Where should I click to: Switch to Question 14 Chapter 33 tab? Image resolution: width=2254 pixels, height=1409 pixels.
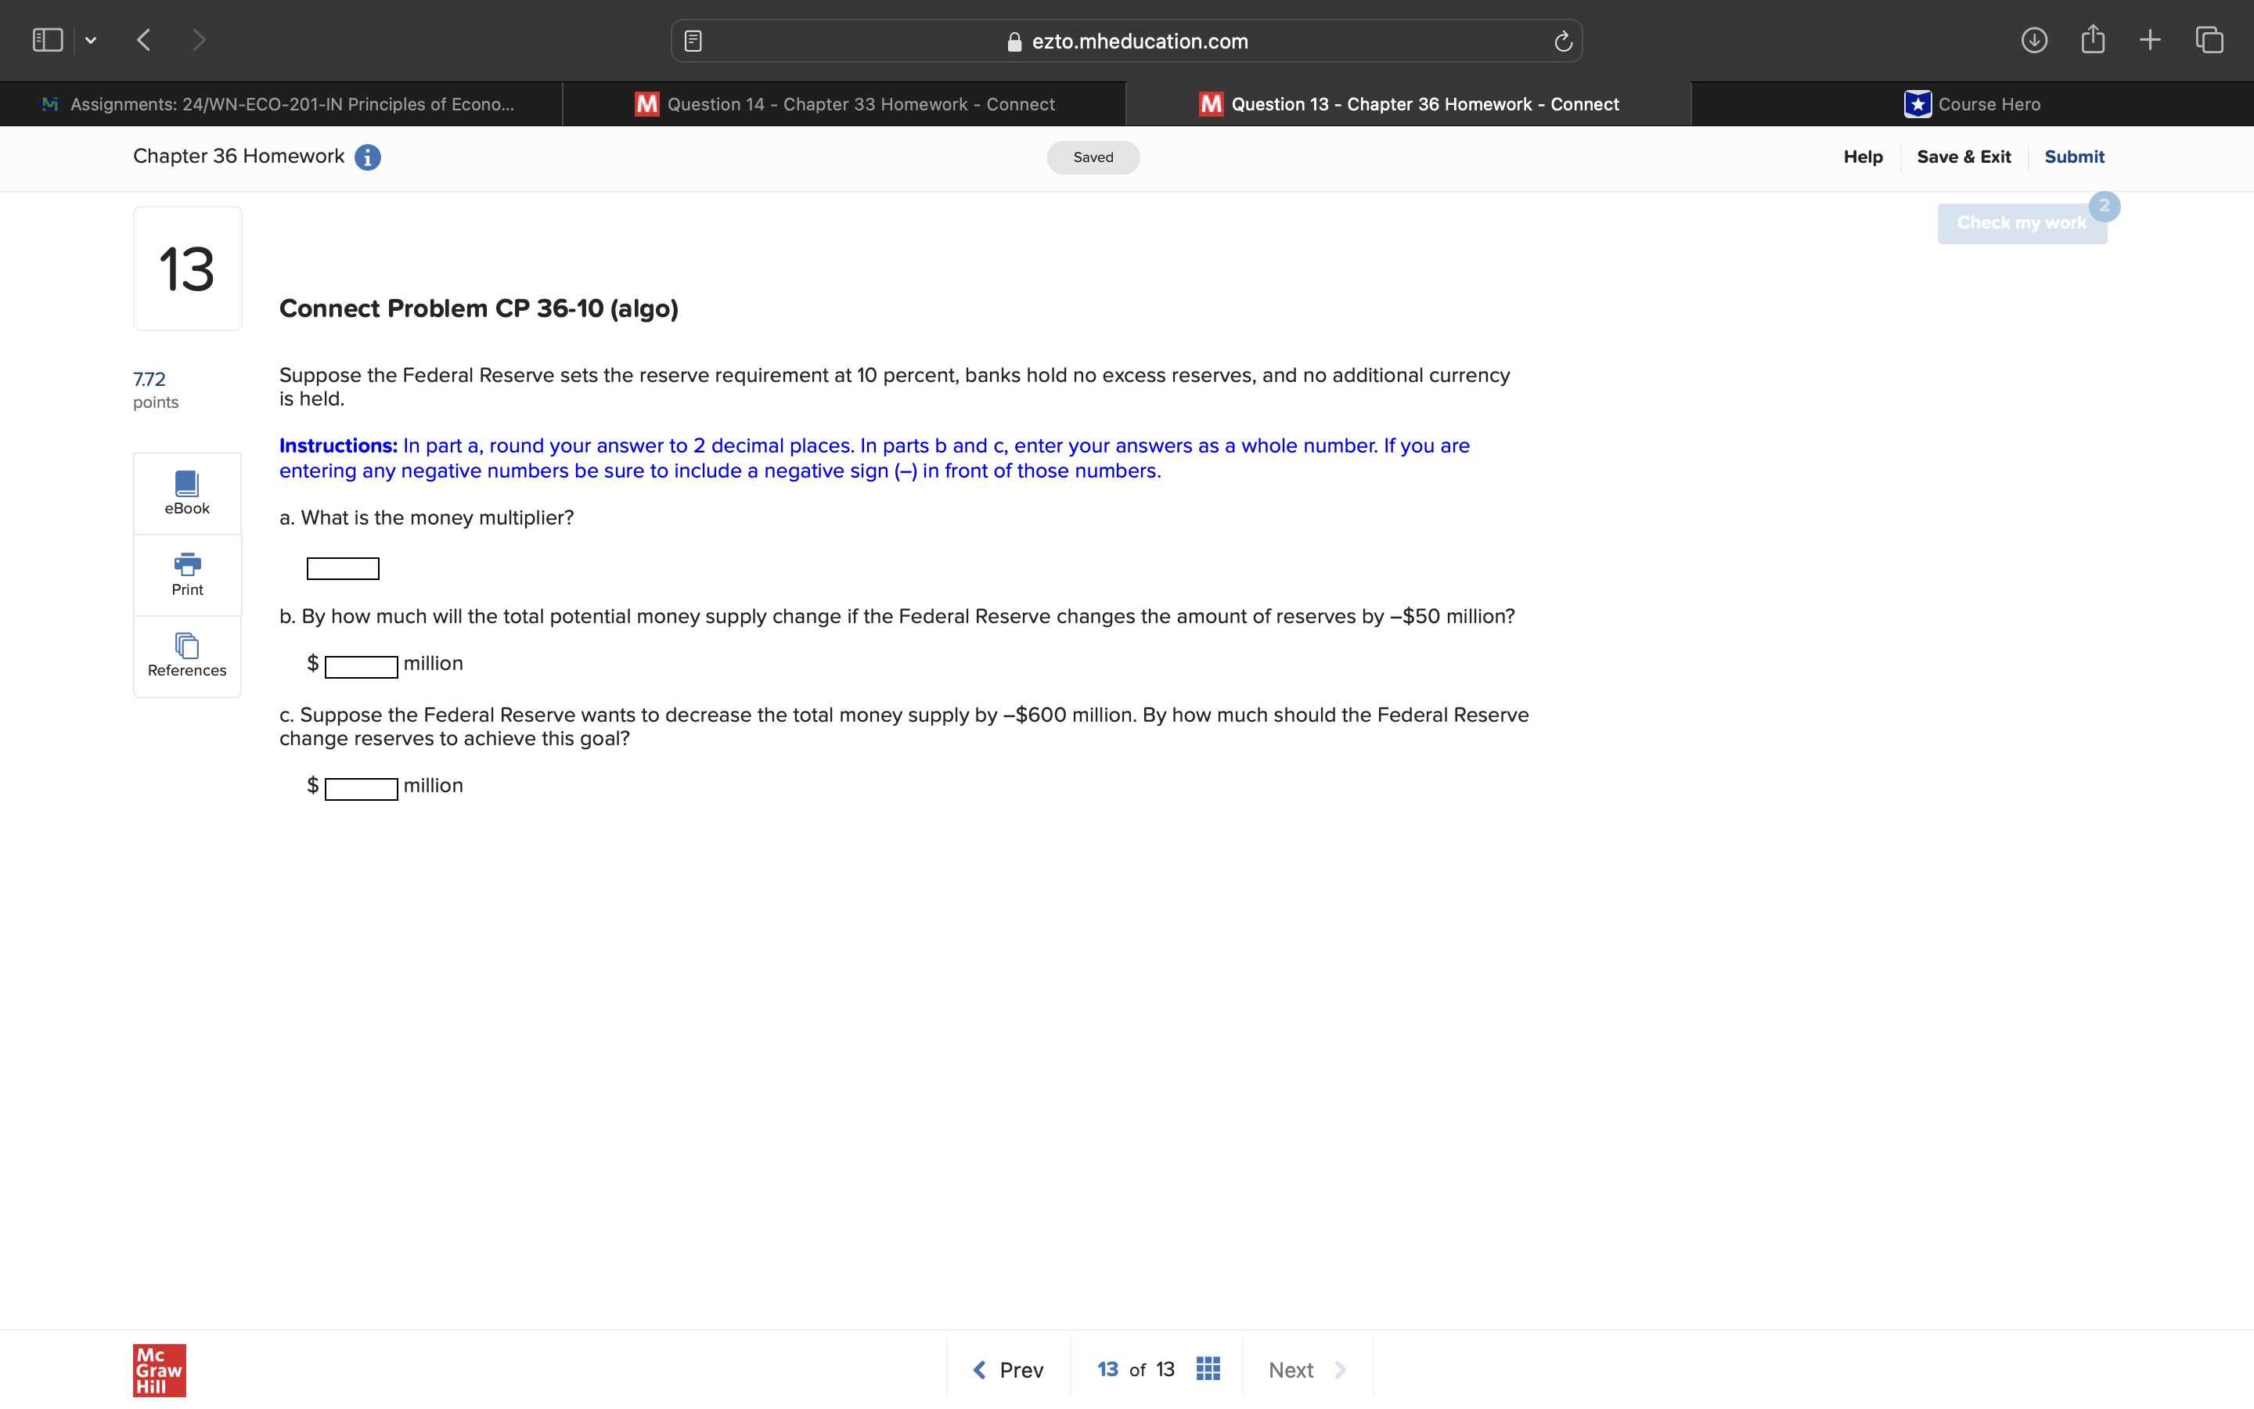coord(844,104)
